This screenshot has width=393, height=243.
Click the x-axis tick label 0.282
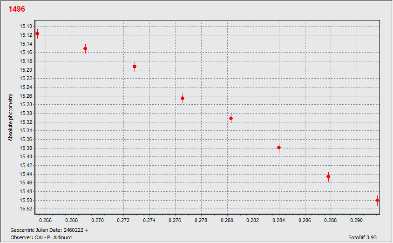click(x=253, y=221)
